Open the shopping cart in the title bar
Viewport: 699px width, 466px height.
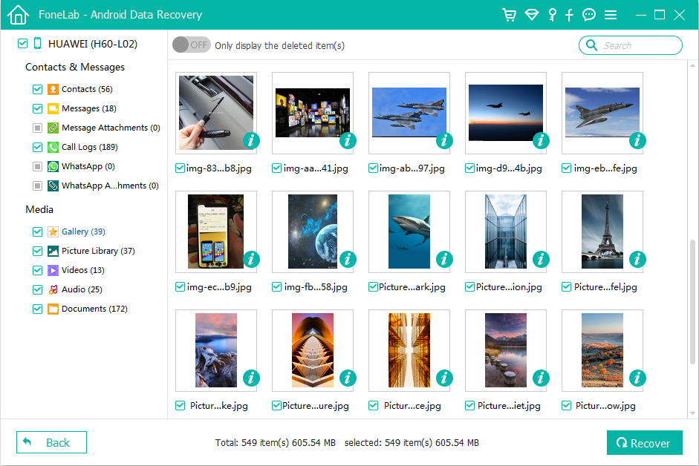point(510,14)
